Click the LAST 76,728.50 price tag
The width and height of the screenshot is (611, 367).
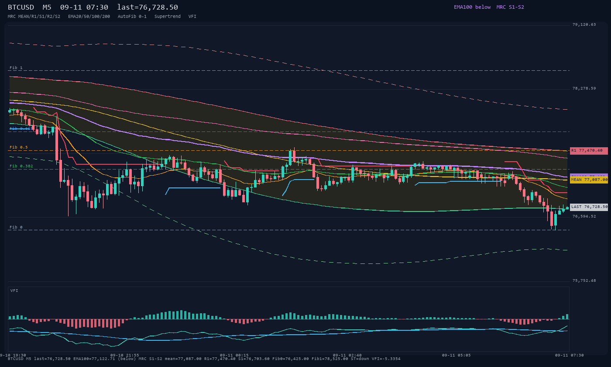coord(589,207)
